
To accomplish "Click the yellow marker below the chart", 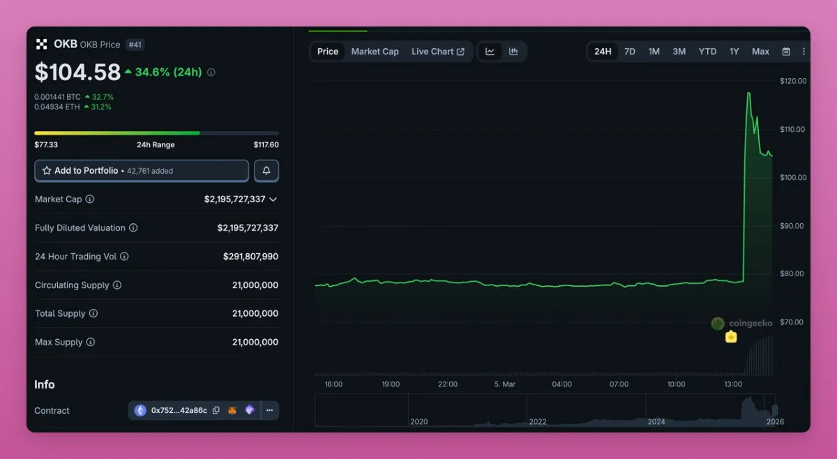I will pos(731,337).
